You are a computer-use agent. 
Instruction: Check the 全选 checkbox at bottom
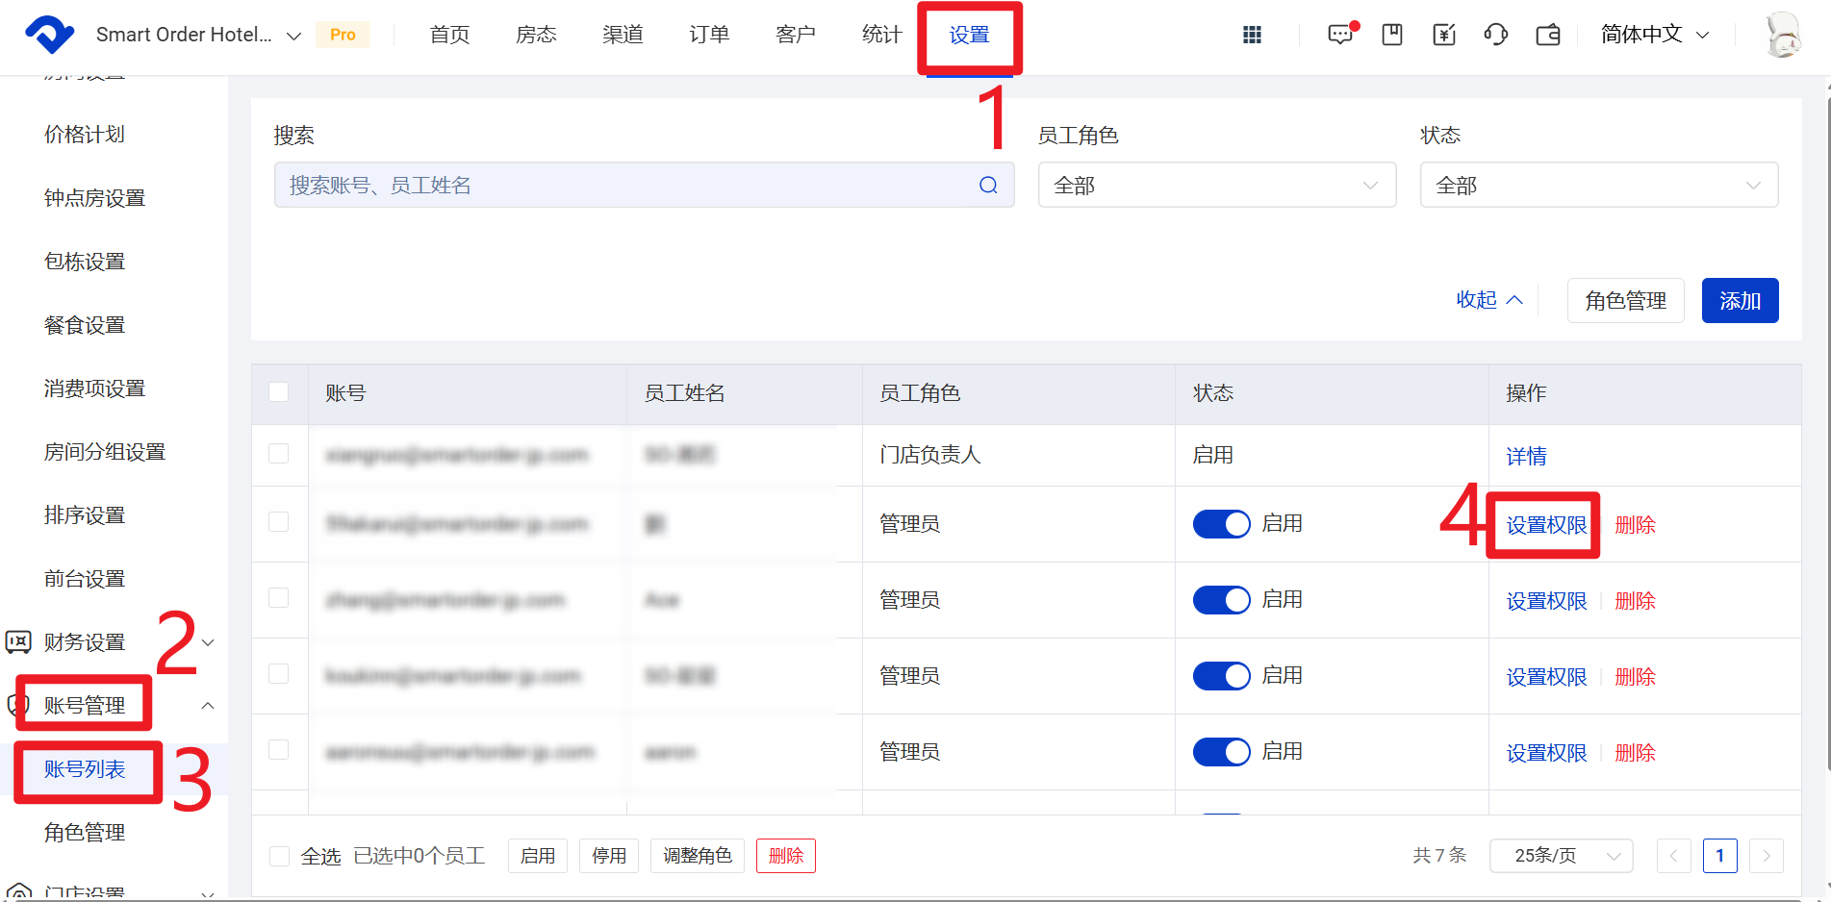(x=280, y=856)
